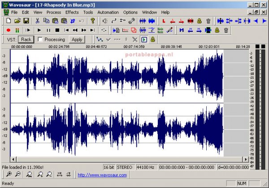Stop playback with the square Stop button
The height and width of the screenshot is (188, 269).
coord(57,30)
